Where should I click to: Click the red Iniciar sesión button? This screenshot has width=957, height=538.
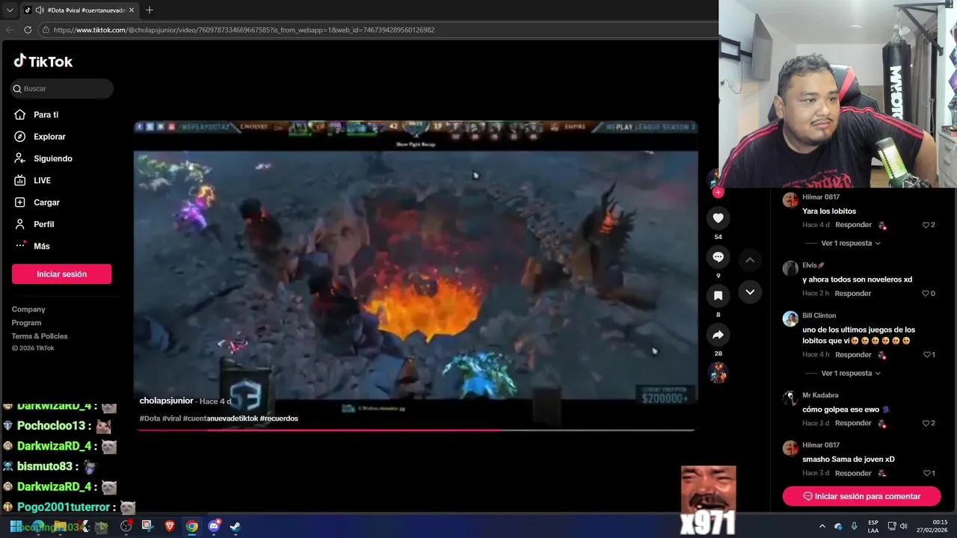(x=61, y=274)
